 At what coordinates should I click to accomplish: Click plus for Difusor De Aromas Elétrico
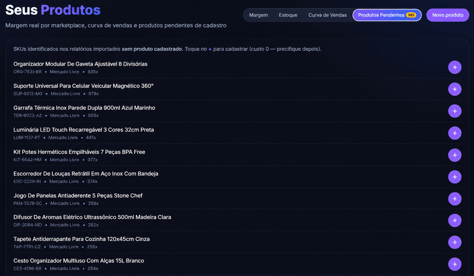(x=455, y=220)
